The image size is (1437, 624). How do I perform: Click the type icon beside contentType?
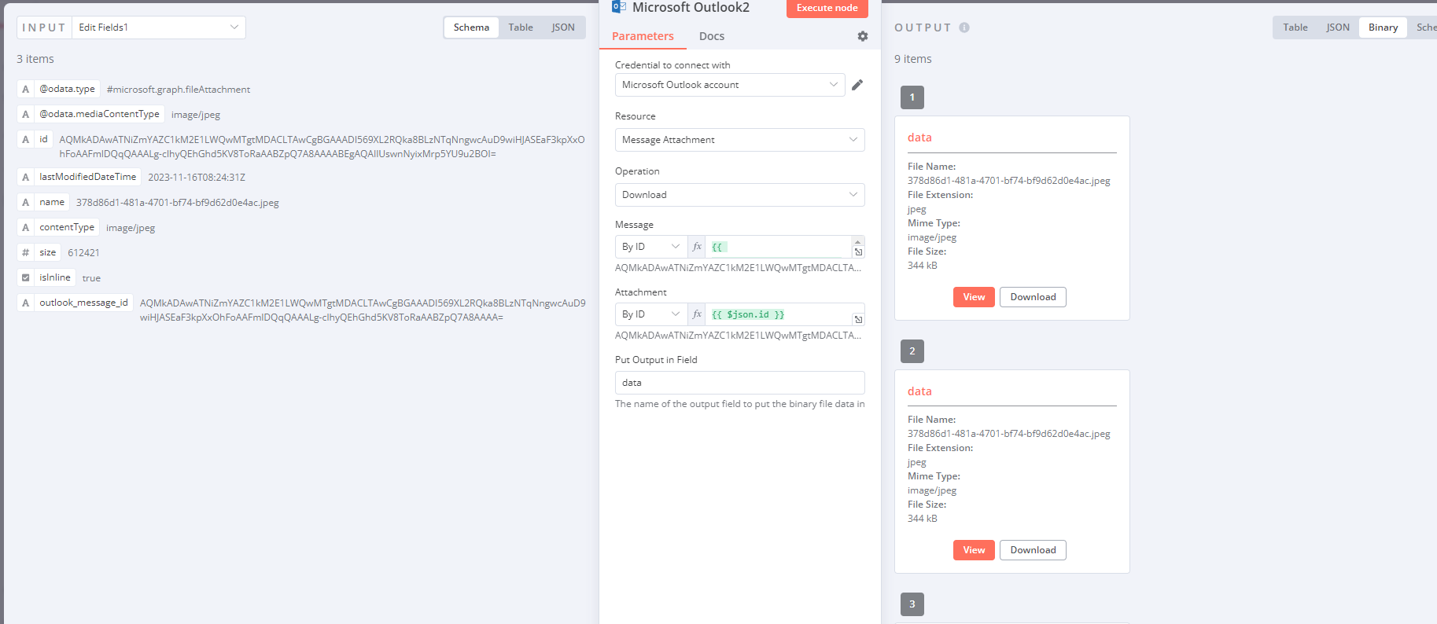[x=26, y=227]
